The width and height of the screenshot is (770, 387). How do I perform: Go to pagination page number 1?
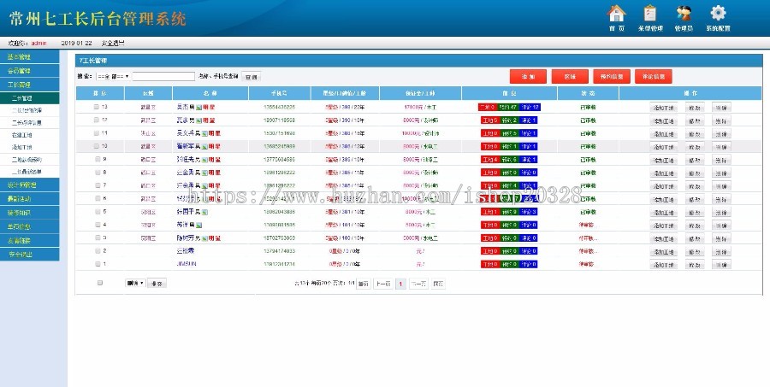(400, 284)
